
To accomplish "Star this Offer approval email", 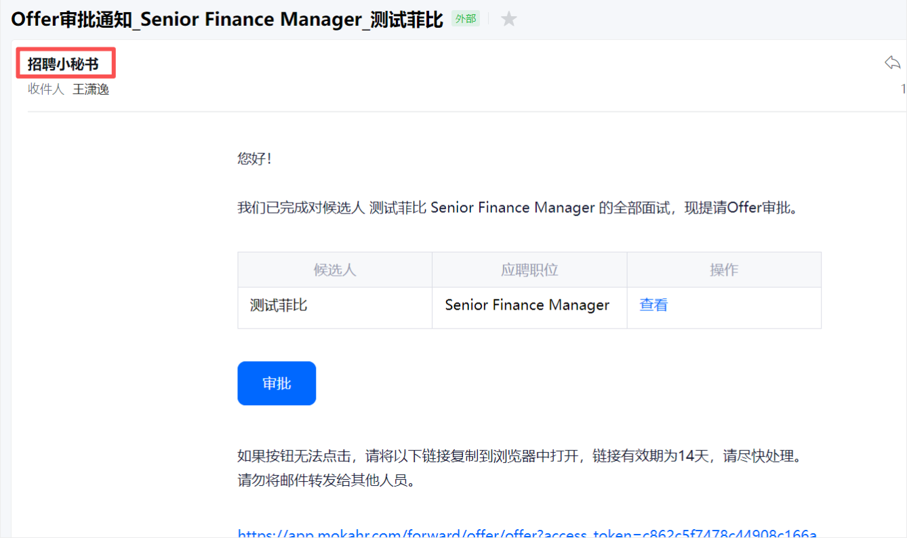I will pos(508,19).
